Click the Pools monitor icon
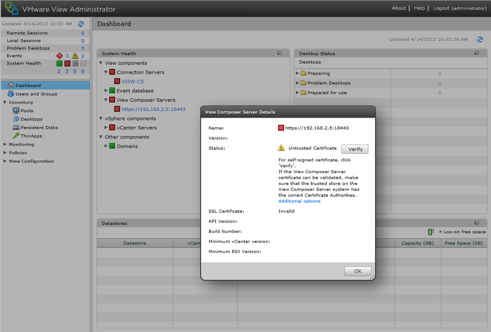Image resolution: width=491 pixels, height=332 pixels. click(16, 111)
